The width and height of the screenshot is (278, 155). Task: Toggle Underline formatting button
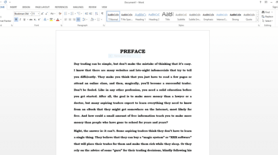[24, 19]
